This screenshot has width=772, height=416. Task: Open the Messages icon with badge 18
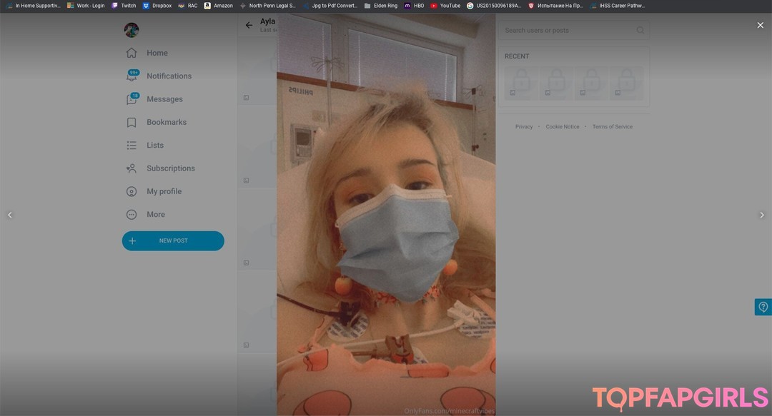(x=132, y=98)
